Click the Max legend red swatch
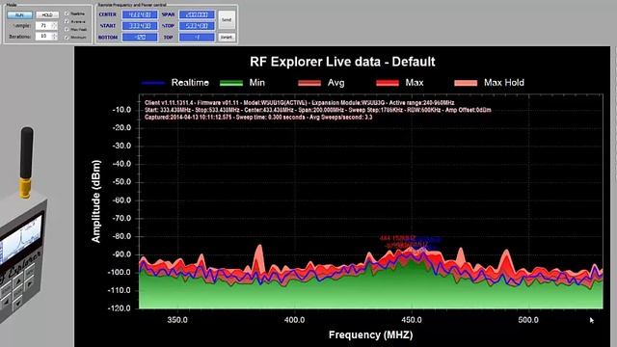The image size is (617, 347). coord(388,83)
